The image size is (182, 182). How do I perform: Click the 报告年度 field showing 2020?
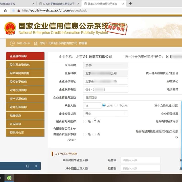click(x=106, y=65)
